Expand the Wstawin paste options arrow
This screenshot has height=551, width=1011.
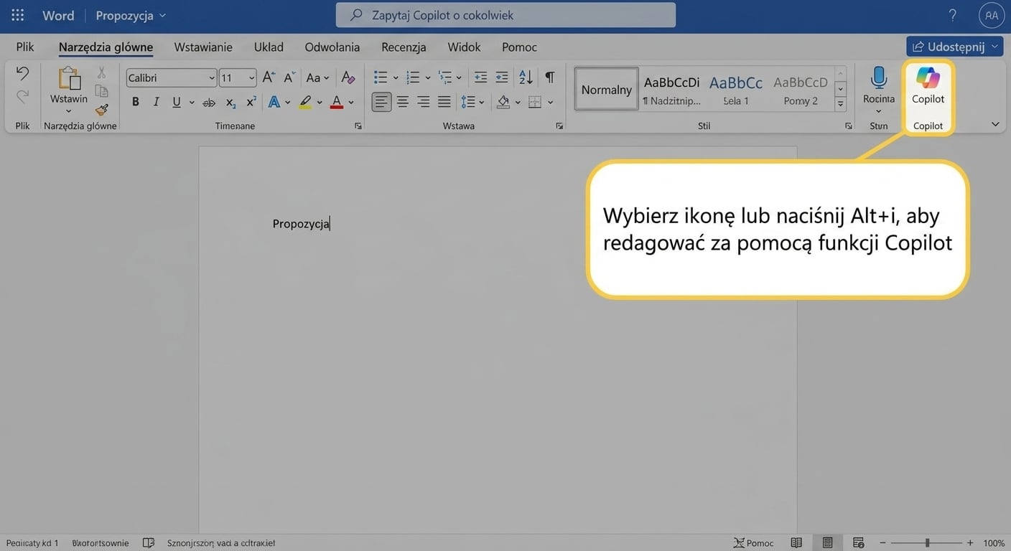[69, 111]
